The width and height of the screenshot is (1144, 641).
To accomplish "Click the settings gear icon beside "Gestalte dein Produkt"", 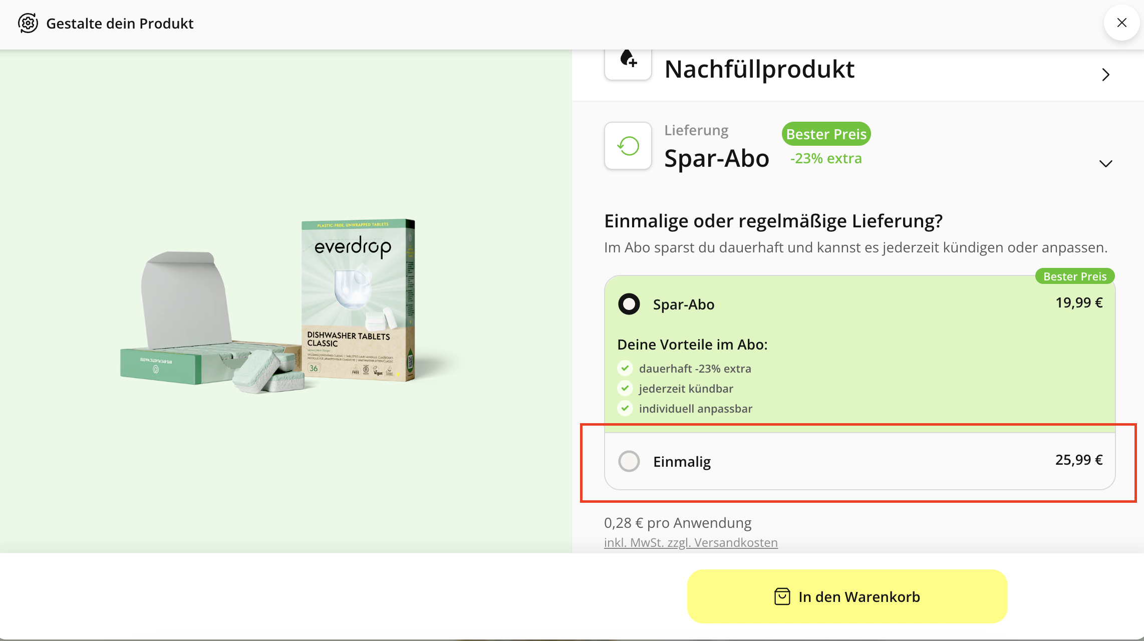I will pyautogui.click(x=28, y=23).
